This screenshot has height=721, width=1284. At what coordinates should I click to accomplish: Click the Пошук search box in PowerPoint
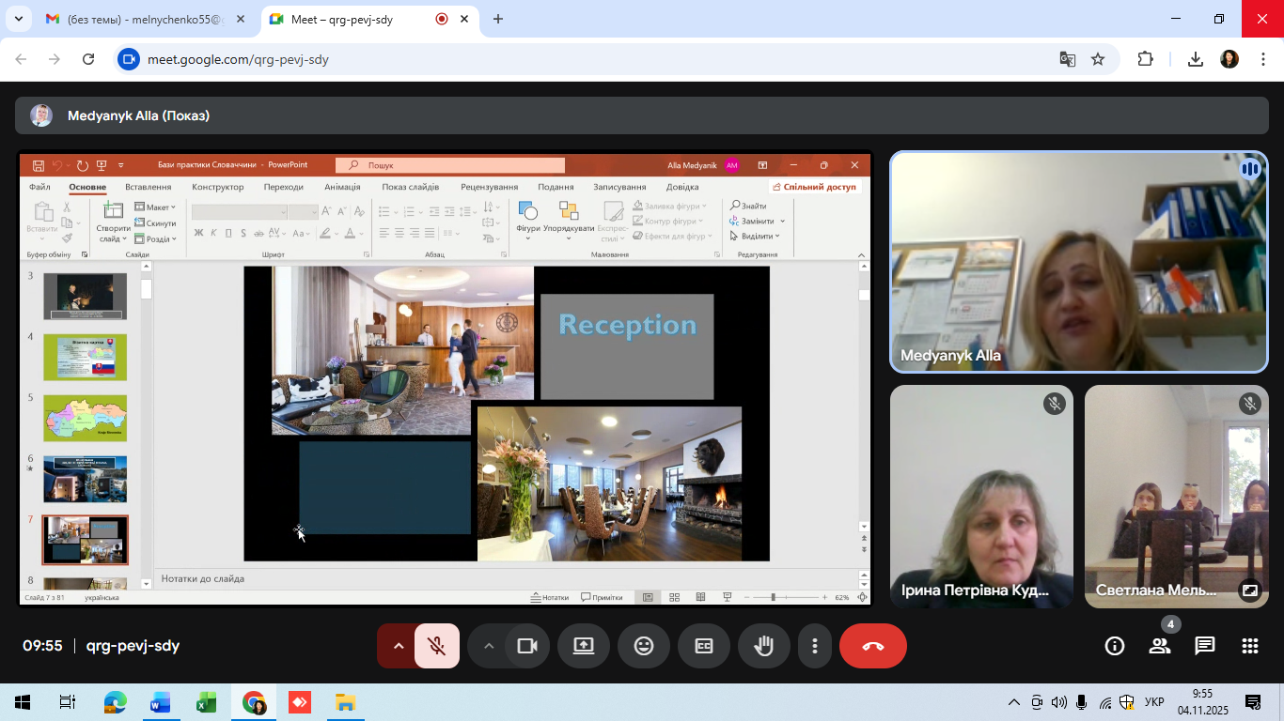click(x=450, y=165)
